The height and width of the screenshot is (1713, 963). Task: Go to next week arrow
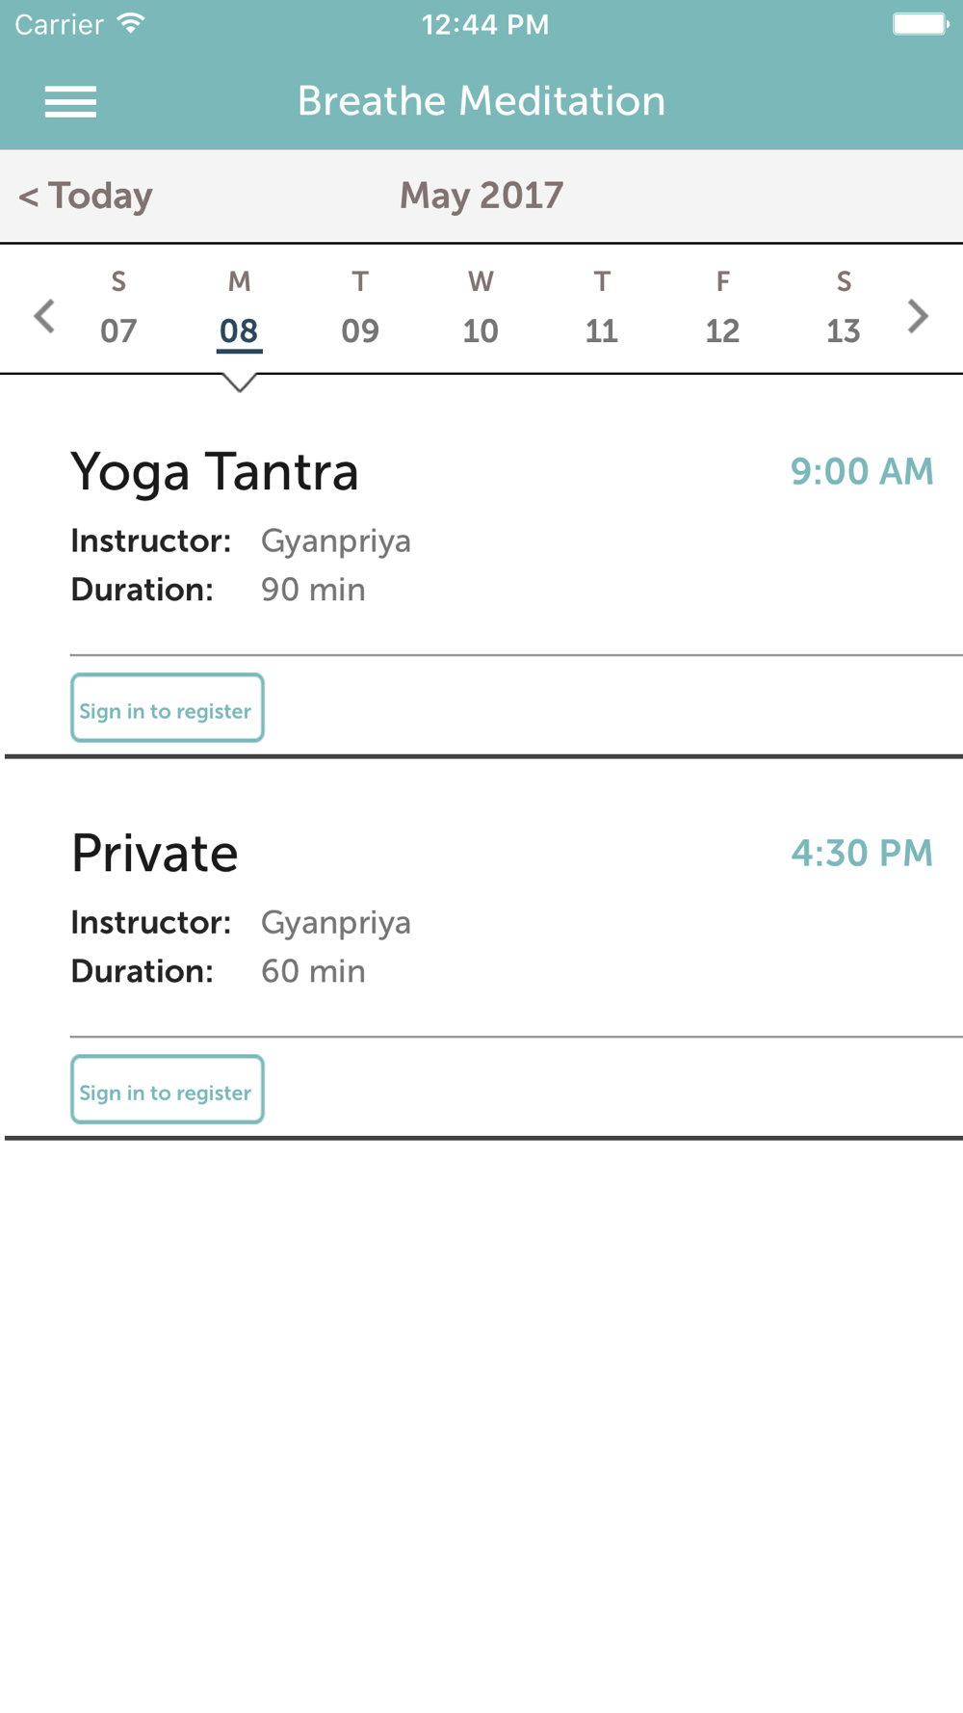point(918,316)
